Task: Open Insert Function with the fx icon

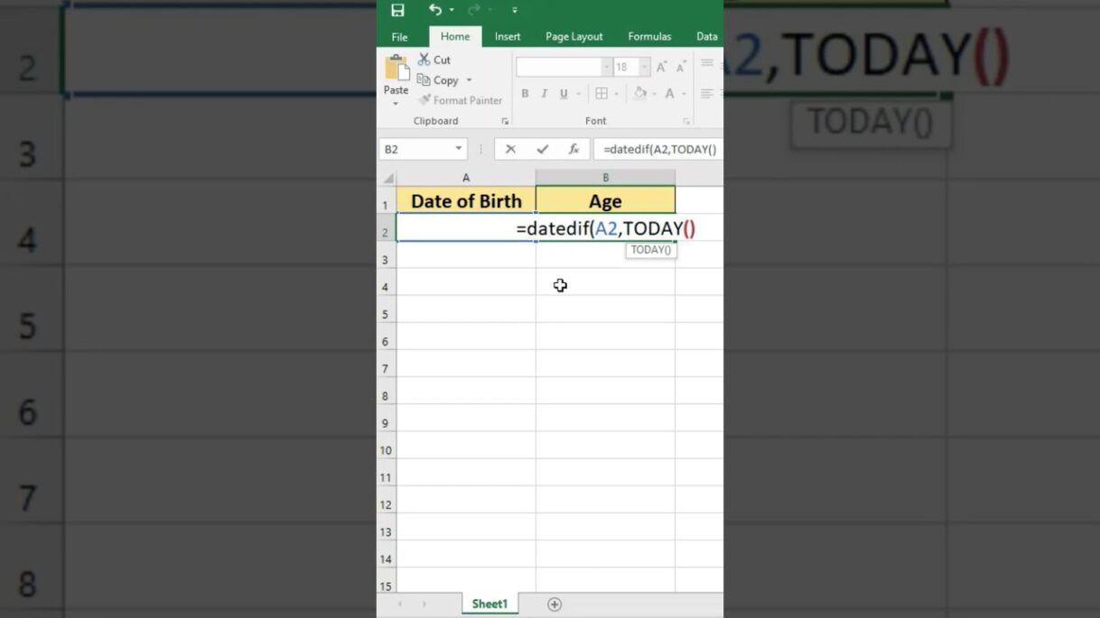Action: pos(573,149)
